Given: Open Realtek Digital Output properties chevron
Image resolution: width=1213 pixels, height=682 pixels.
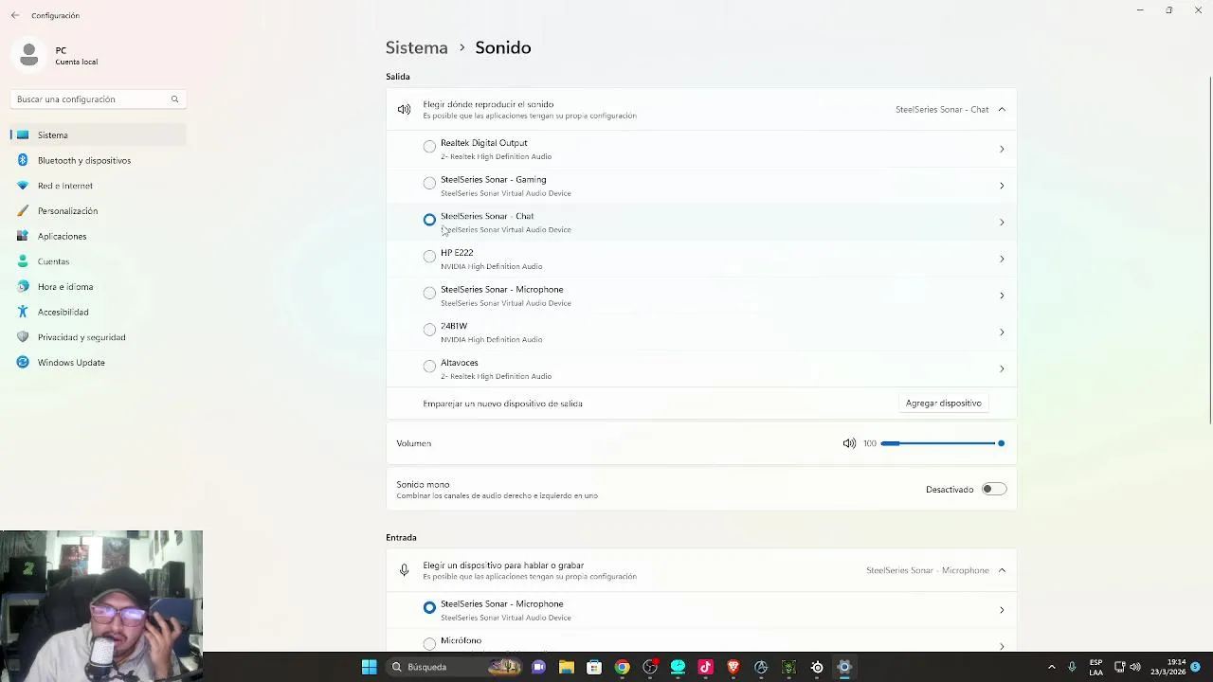Looking at the screenshot, I should coord(1002,149).
